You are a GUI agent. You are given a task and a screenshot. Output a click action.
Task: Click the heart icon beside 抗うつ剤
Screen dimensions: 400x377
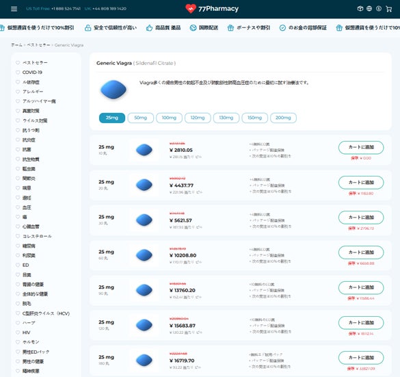click(x=18, y=130)
